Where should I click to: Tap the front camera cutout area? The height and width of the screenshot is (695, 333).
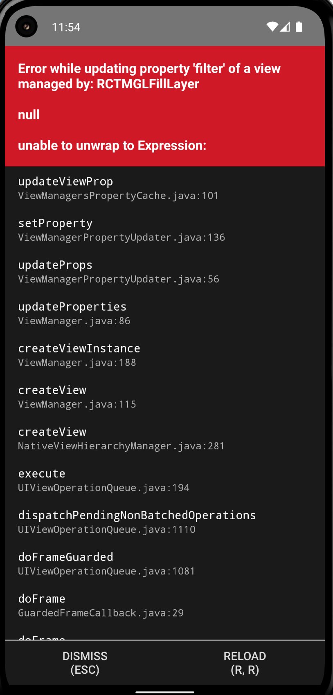coord(26,26)
